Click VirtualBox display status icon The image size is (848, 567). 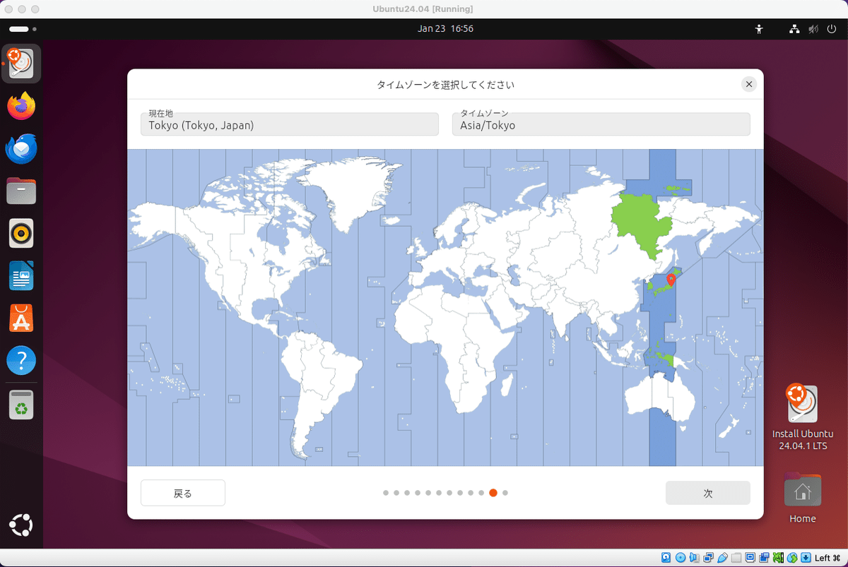tap(750, 557)
